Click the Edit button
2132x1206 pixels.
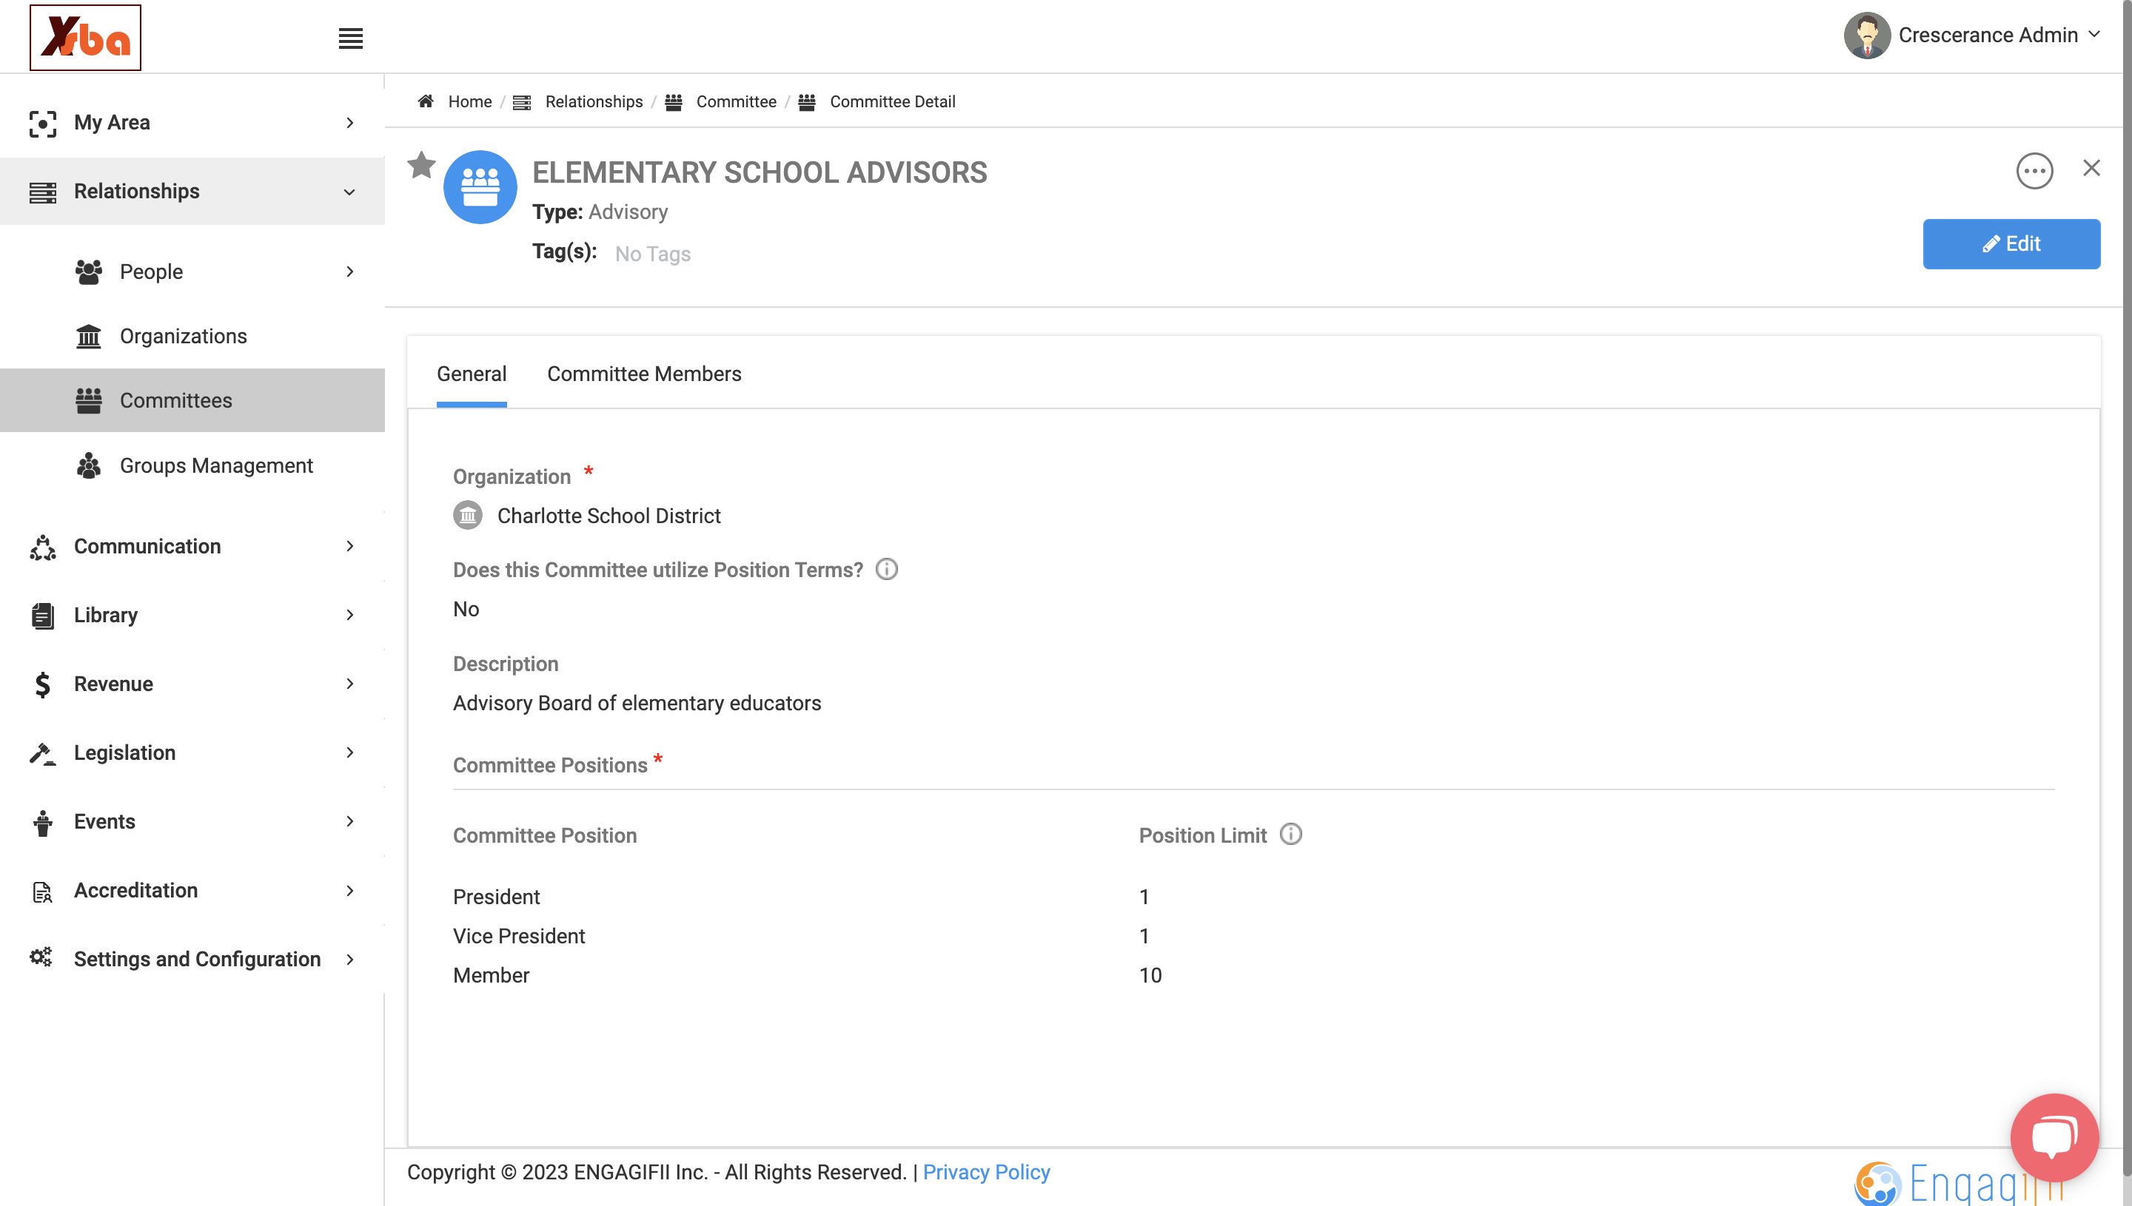click(x=2011, y=243)
